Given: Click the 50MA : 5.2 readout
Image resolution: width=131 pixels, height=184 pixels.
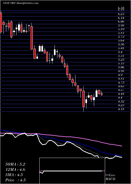Looking at the screenshot, I should click(x=15, y=164).
